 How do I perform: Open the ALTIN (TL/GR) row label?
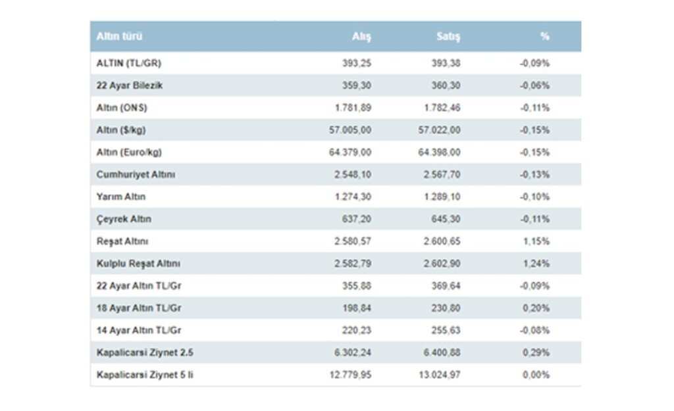(128, 63)
